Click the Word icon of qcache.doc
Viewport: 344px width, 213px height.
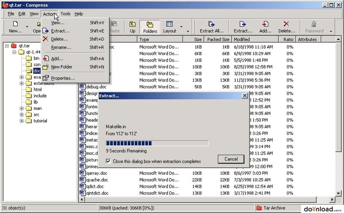tap(82, 179)
